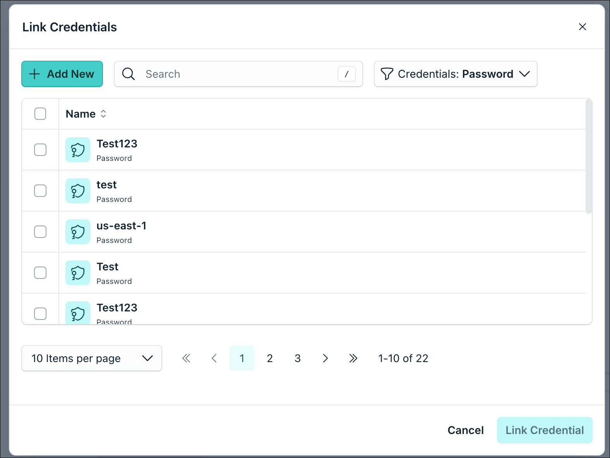The width and height of the screenshot is (610, 458).
Task: Click the lowercase test credential shield icon
Action: (x=78, y=191)
